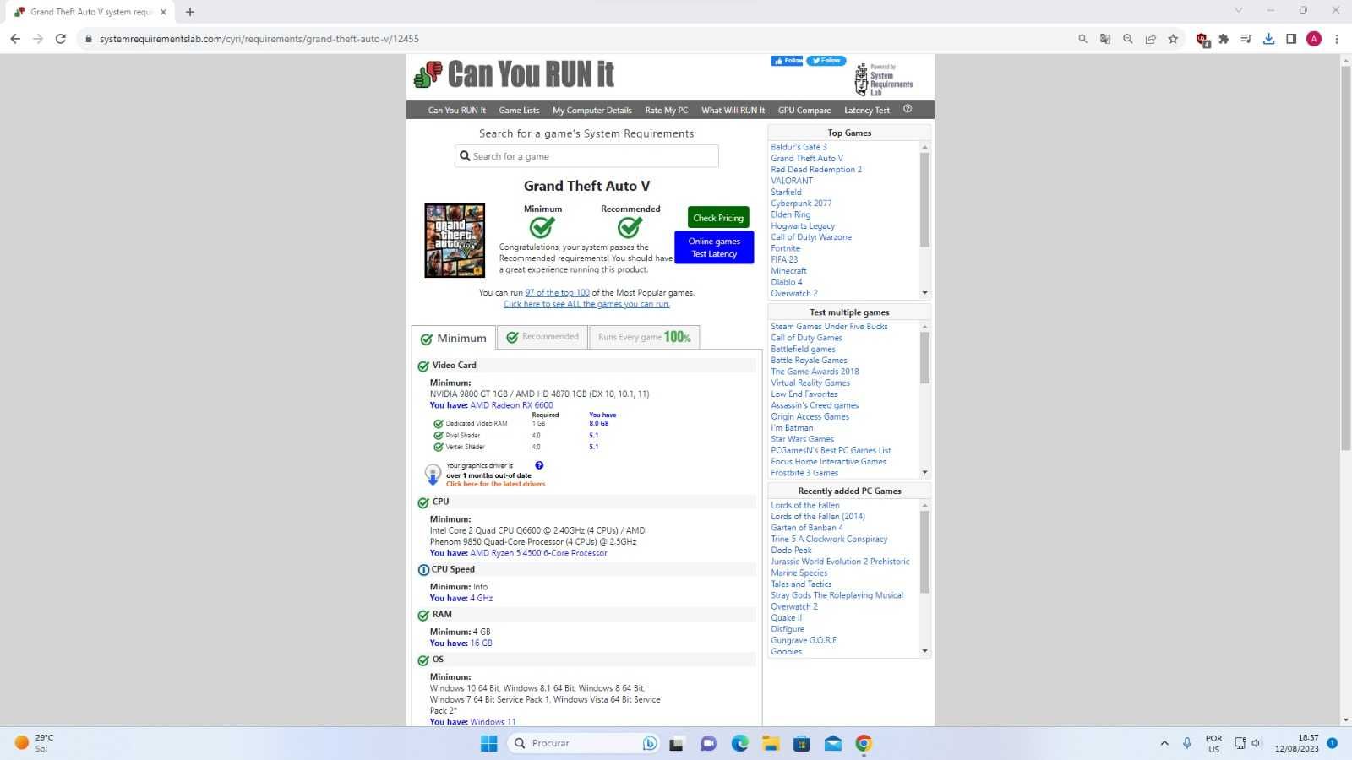The height and width of the screenshot is (760, 1352).
Task: Select the Minimum requirements tab
Action: (454, 338)
